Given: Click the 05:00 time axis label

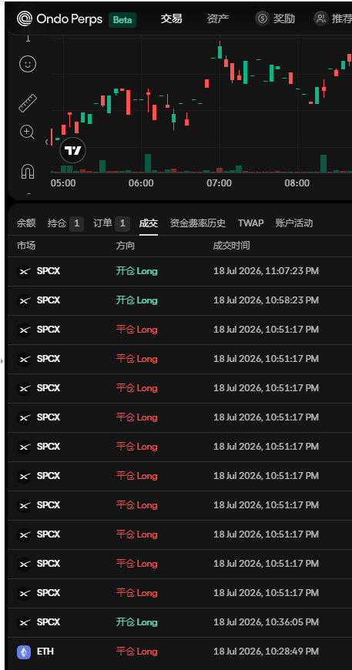Looking at the screenshot, I should [x=63, y=183].
